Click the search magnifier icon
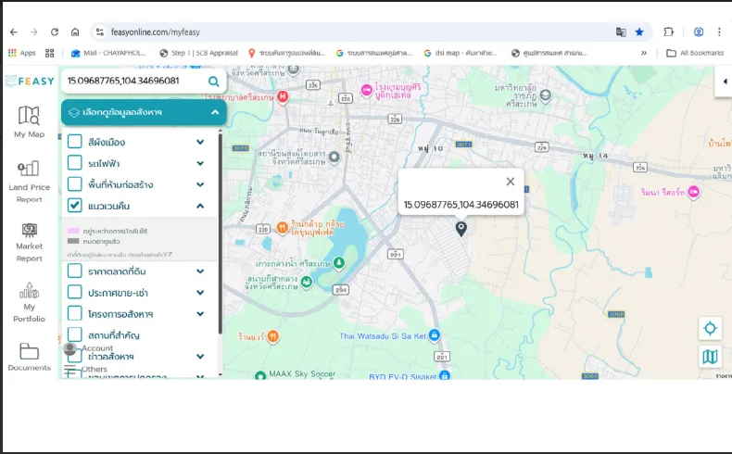The image size is (732, 454). coord(214,82)
